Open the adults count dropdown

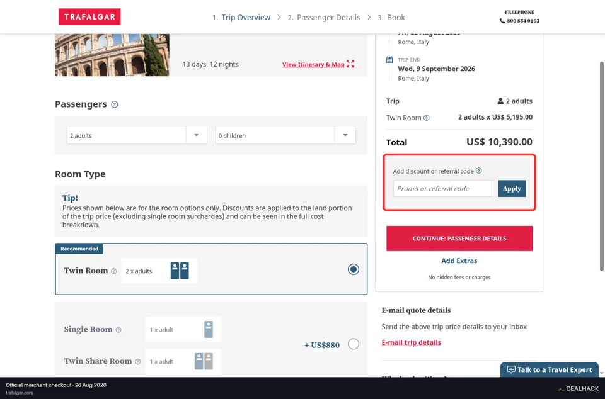(137, 135)
